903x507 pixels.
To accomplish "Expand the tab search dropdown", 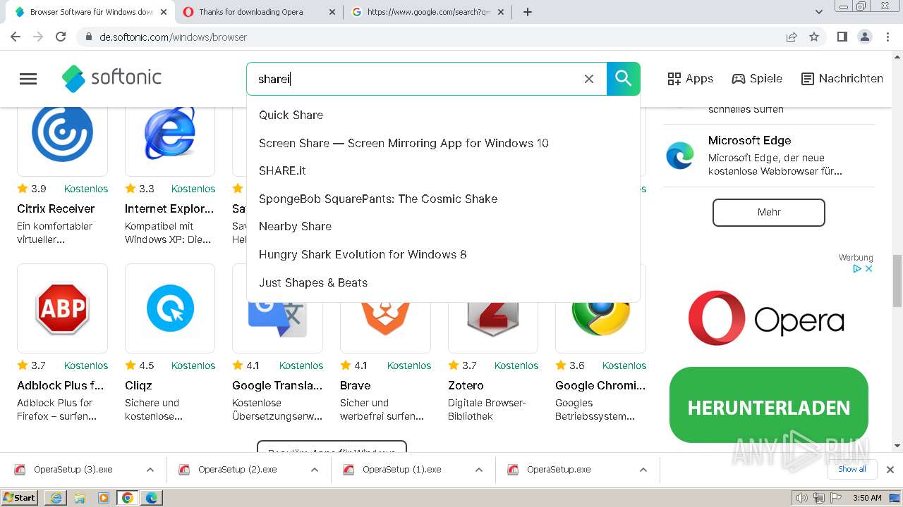I will pyautogui.click(x=819, y=12).
